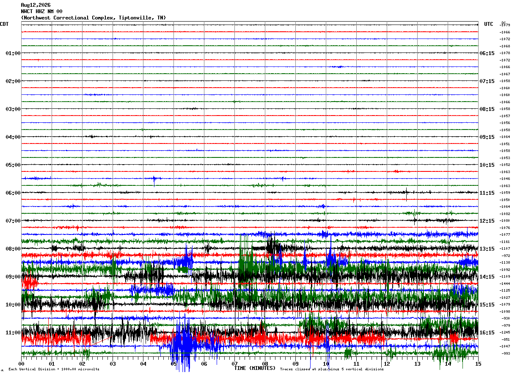
Task: Click the 11:00 CDT time label
Action: (13, 333)
